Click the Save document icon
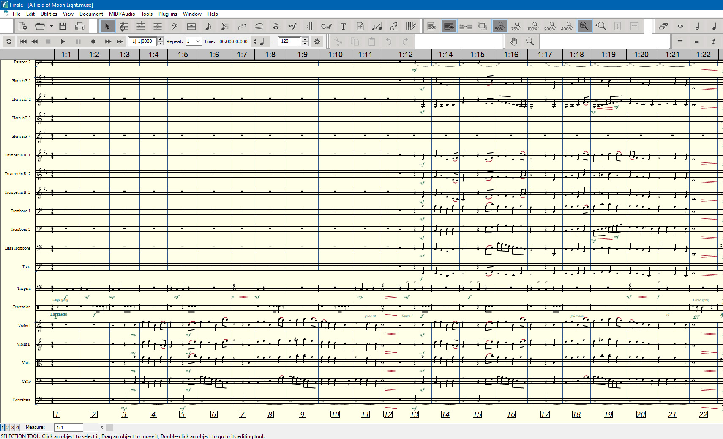This screenshot has width=723, height=439. point(63,27)
